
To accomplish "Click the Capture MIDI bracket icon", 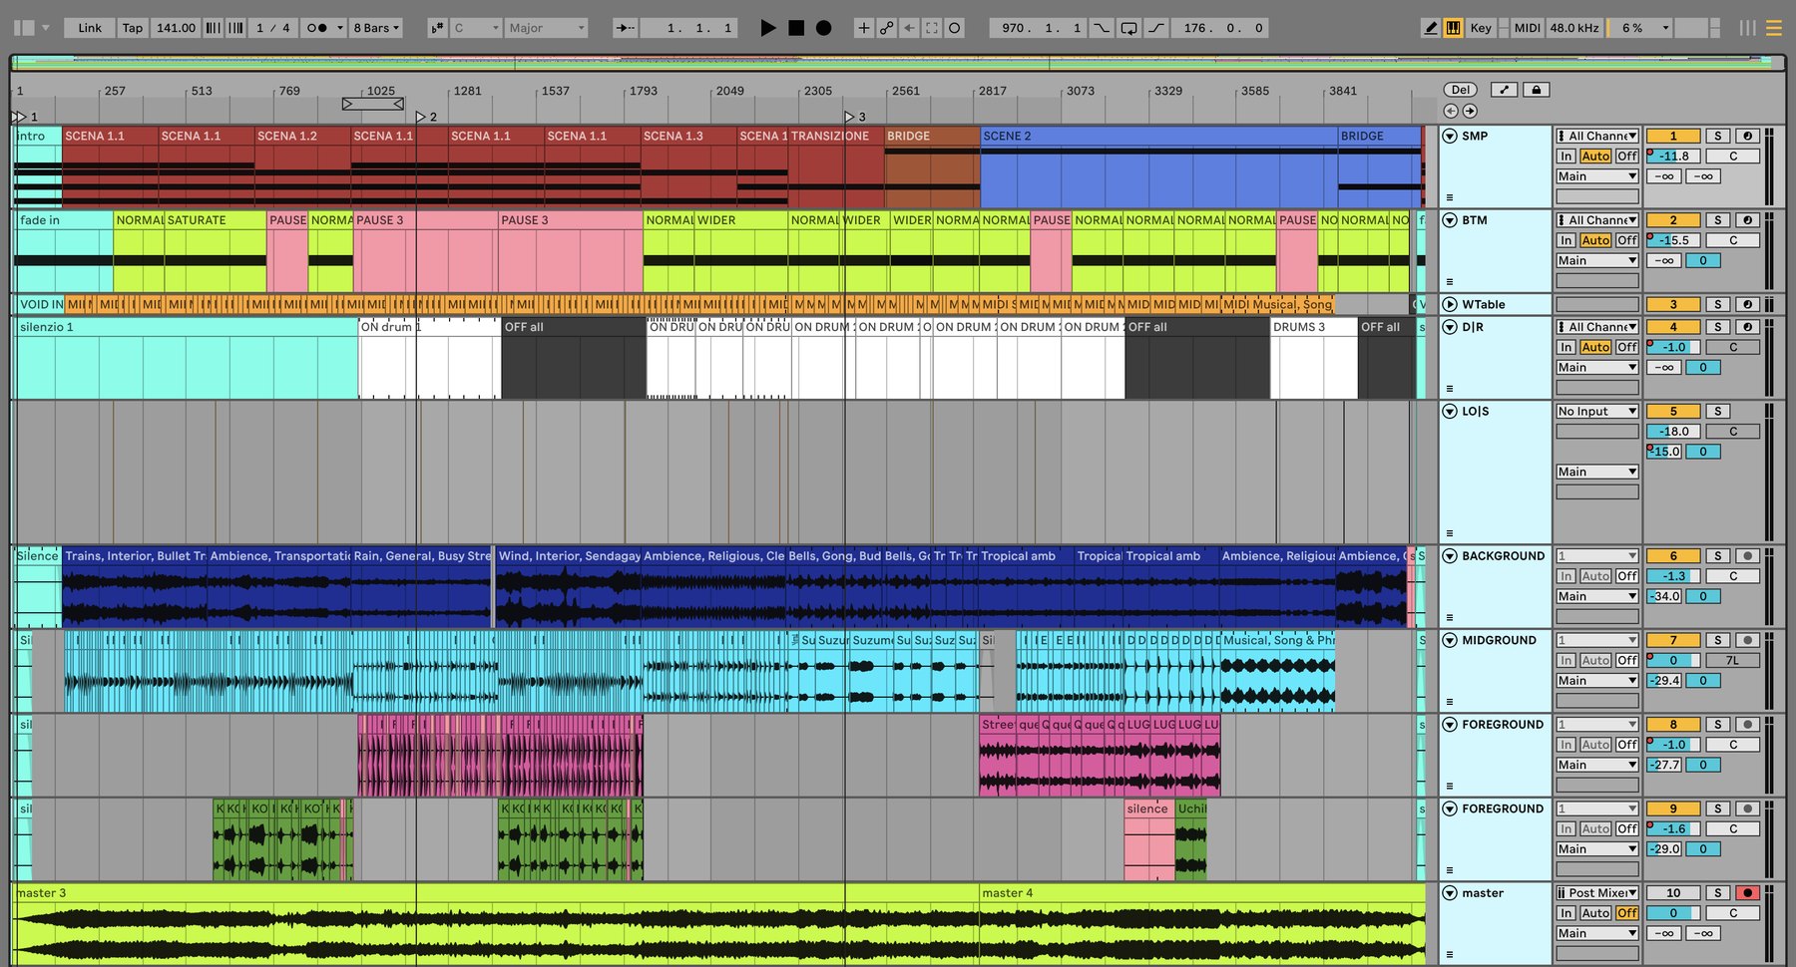I will point(932,28).
